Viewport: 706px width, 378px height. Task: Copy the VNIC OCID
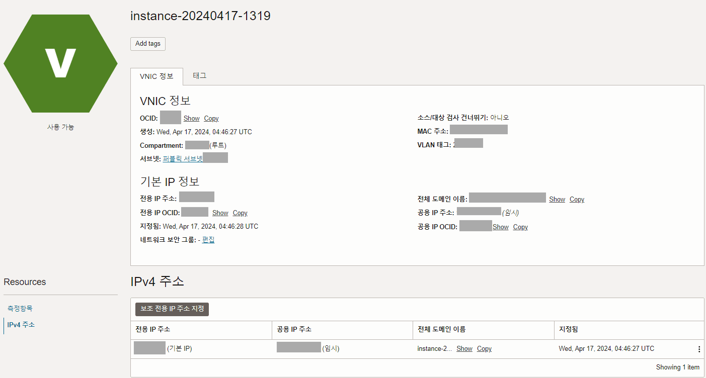click(211, 119)
